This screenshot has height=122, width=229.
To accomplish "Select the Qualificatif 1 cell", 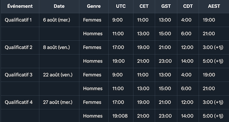I will coord(19,20).
